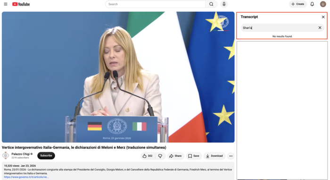Save video to a playlist

194,156
